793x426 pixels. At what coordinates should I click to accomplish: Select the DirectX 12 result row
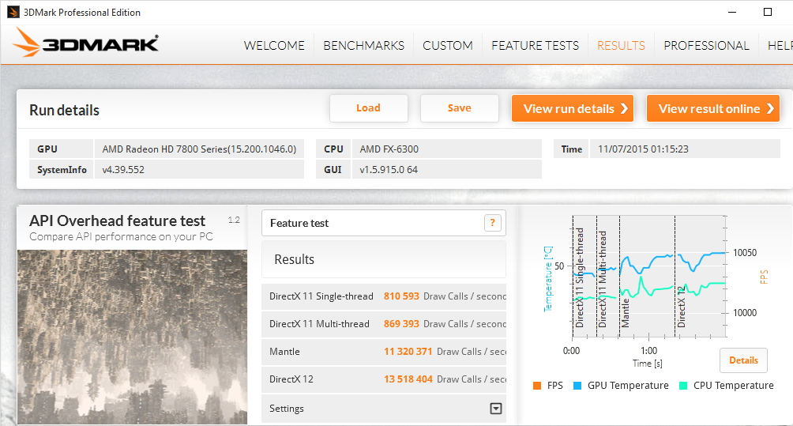(383, 379)
